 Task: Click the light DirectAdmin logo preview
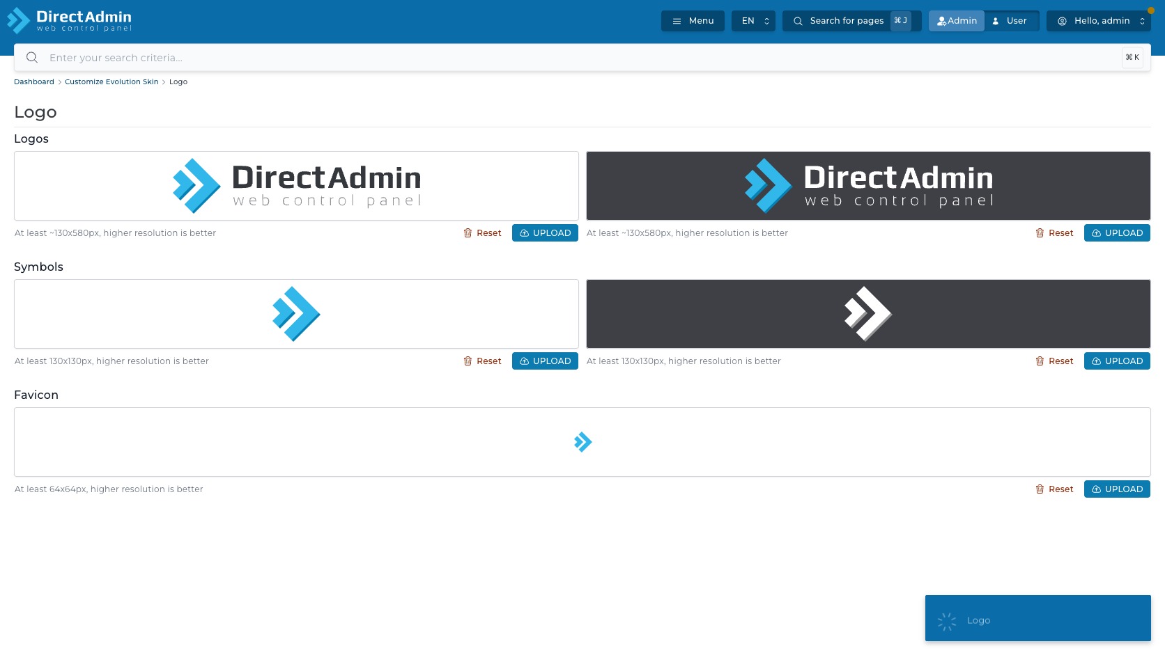coord(297,186)
